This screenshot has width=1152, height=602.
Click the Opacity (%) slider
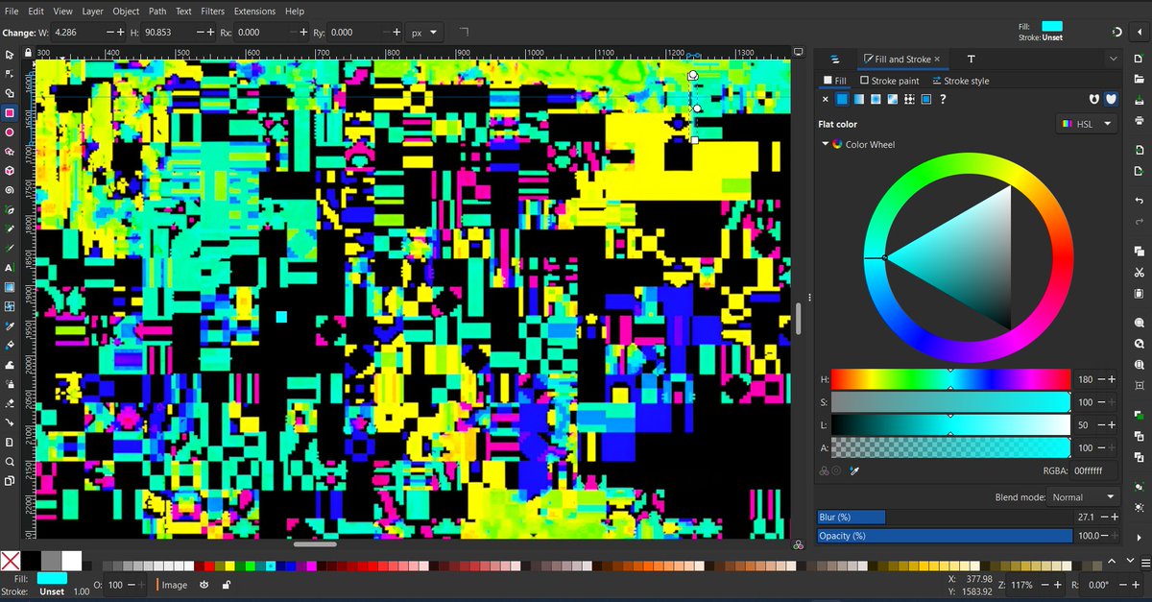click(x=944, y=536)
